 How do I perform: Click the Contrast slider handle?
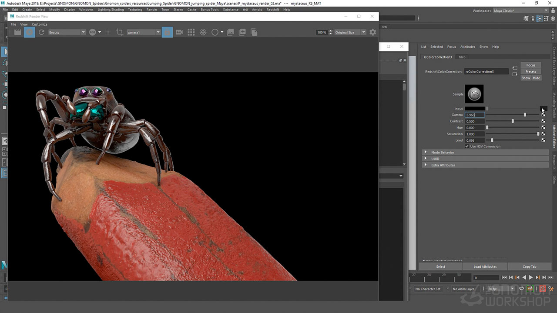pyautogui.click(x=513, y=121)
